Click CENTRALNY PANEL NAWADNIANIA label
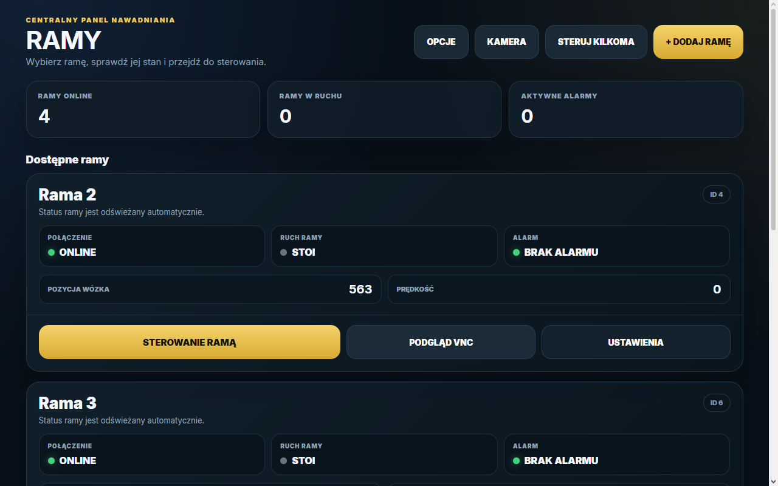The image size is (778, 486). (100, 20)
